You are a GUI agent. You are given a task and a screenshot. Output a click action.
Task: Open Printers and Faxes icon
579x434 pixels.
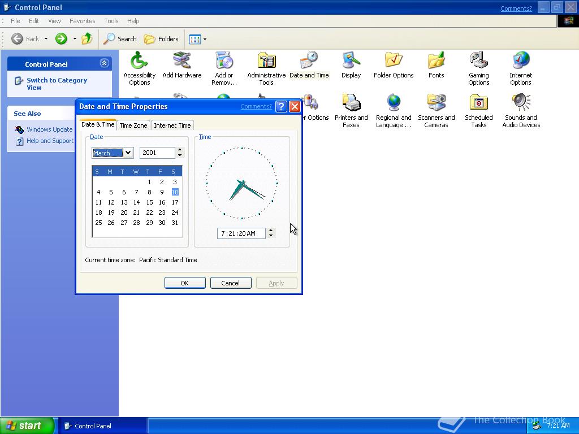pyautogui.click(x=351, y=111)
